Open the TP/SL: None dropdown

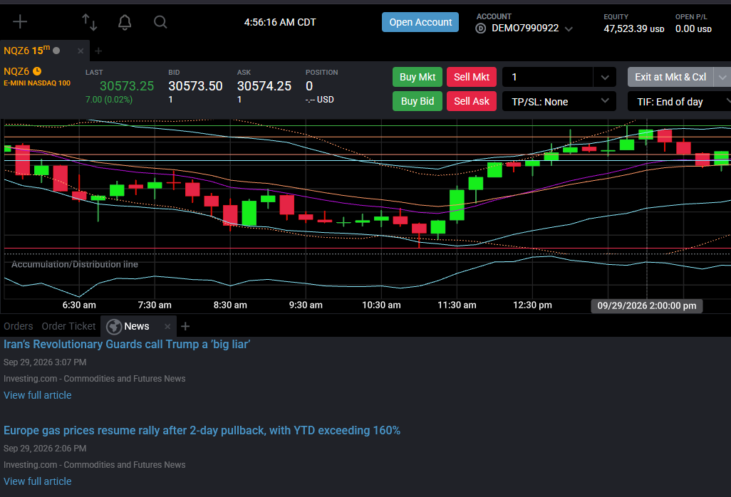point(559,102)
